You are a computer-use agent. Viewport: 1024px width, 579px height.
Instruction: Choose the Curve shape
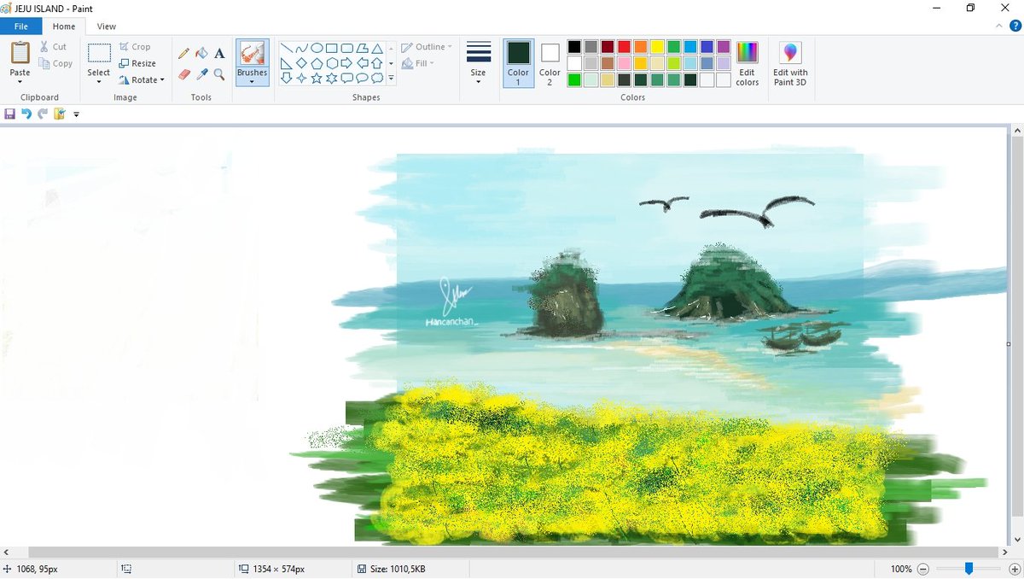[301, 49]
